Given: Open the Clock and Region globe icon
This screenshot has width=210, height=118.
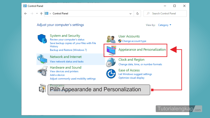Looking at the screenshot, I should (111, 62).
